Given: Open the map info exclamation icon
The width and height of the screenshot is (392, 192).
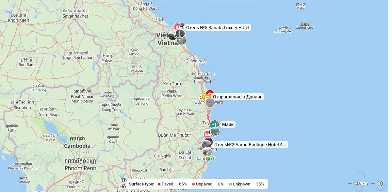Looking at the screenshot, I should (x=380, y=184).
